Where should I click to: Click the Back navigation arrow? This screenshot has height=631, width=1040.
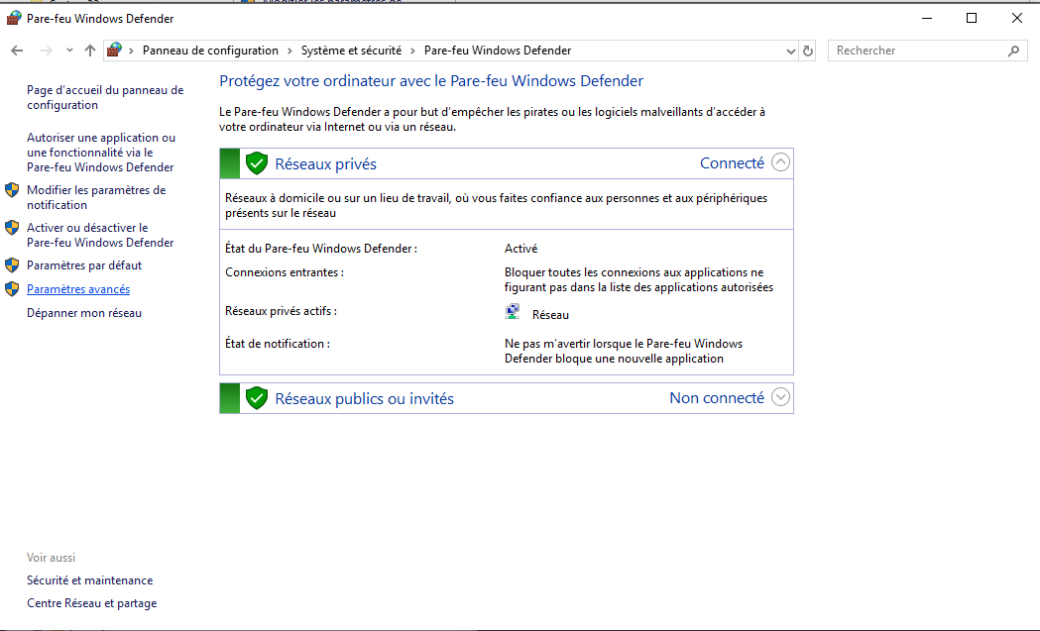pos(17,51)
